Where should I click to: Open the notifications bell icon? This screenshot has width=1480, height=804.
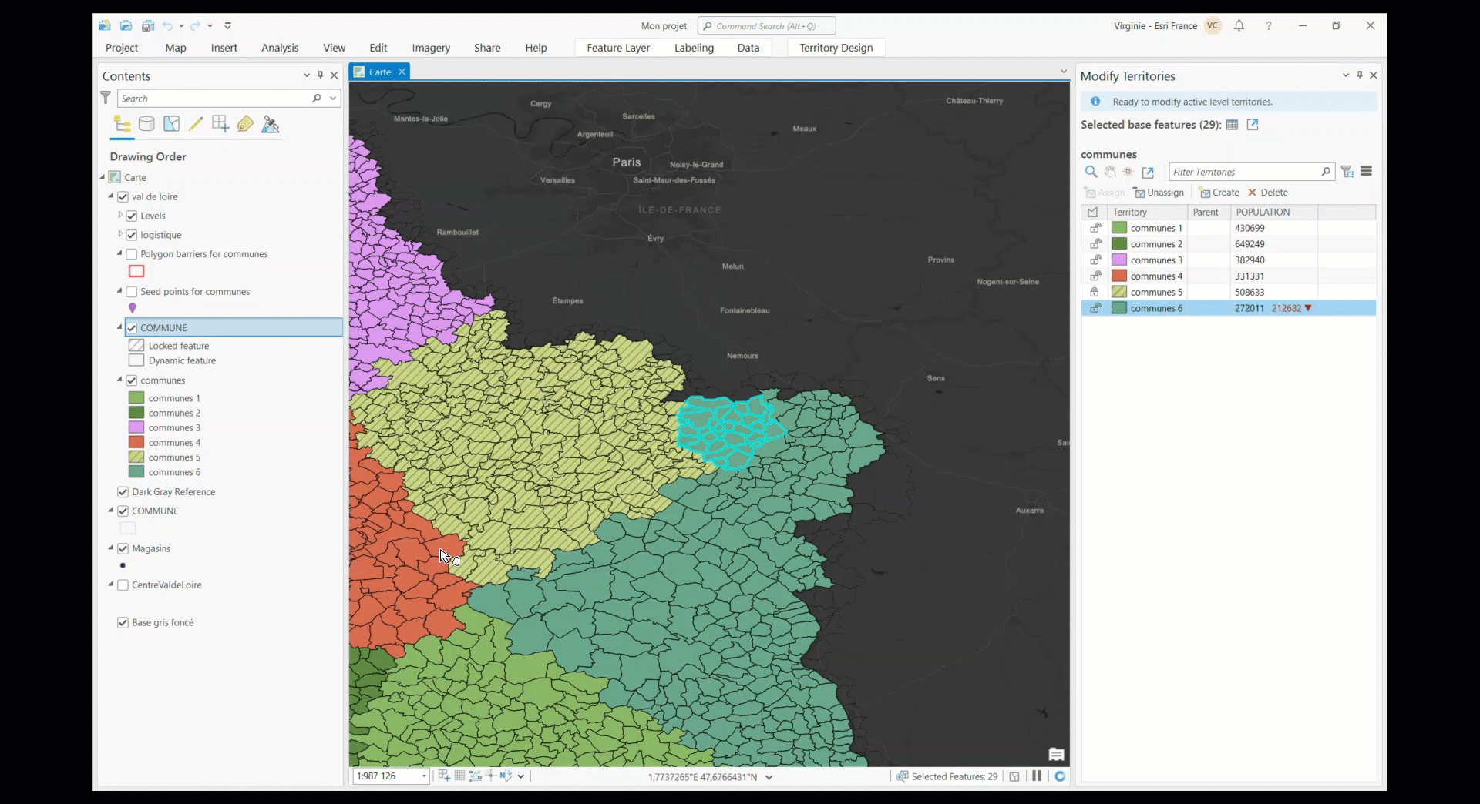coord(1239,25)
